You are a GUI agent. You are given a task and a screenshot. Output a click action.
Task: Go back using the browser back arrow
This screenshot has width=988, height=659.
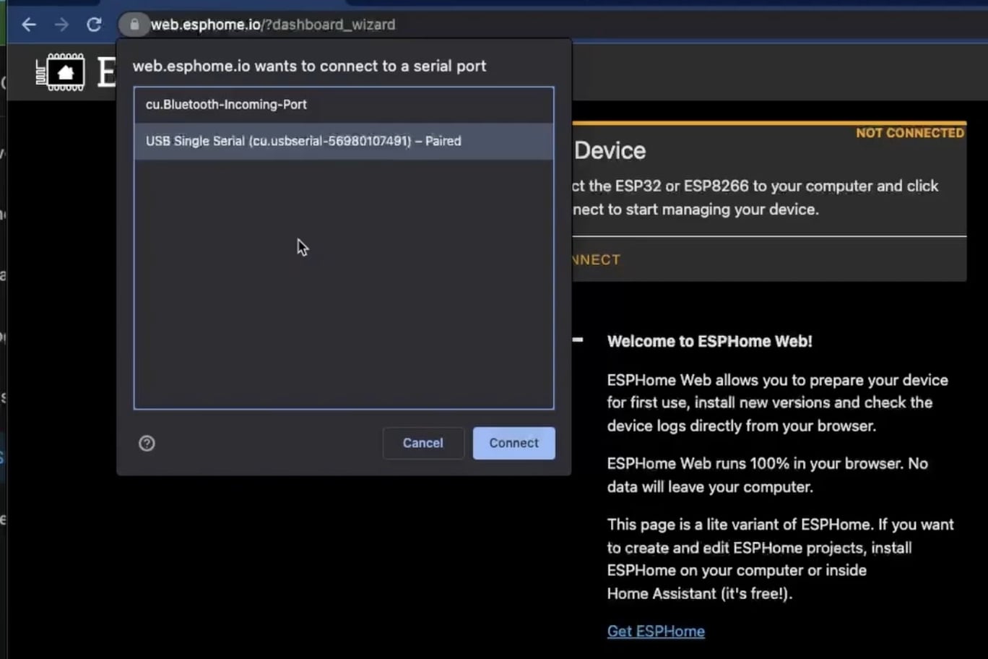tap(28, 24)
